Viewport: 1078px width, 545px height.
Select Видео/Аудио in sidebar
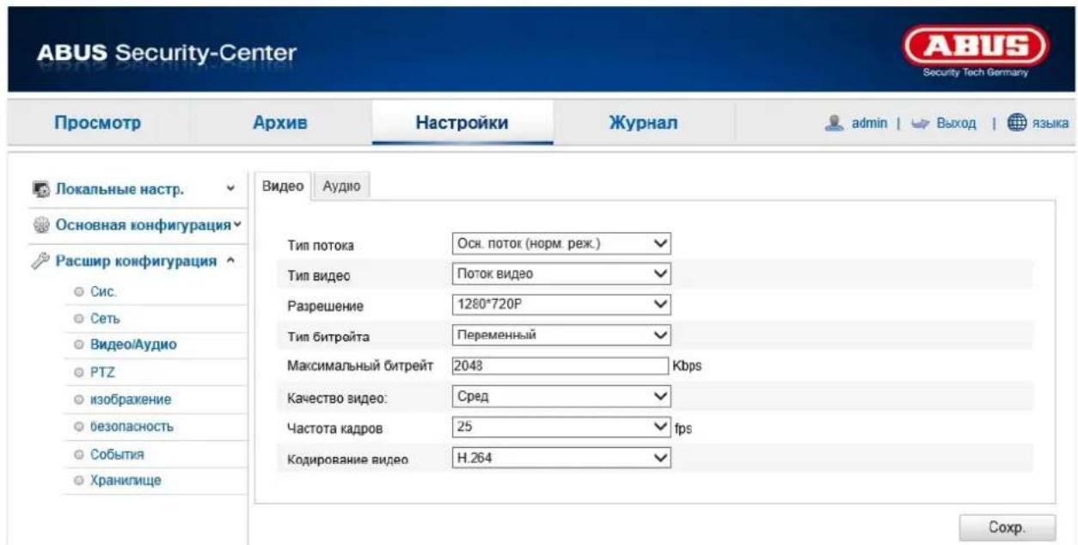point(132,346)
